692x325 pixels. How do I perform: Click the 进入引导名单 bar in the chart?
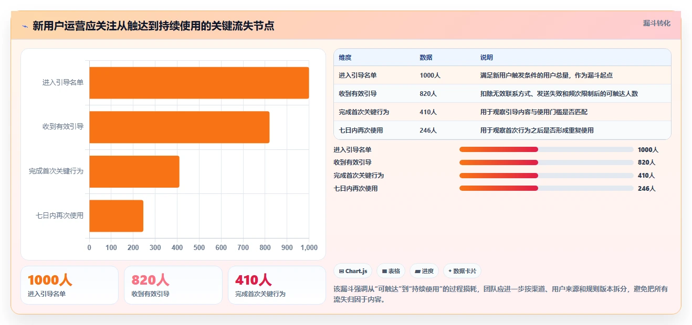(199, 83)
